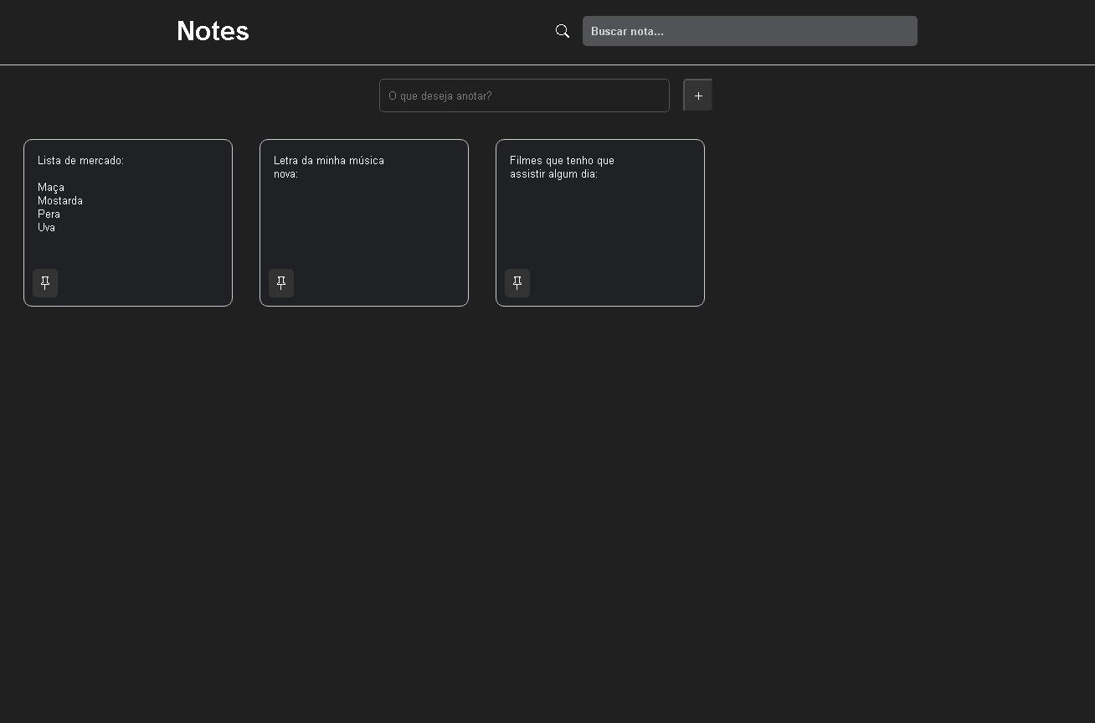The image size is (1095, 723).
Task: Click the 'Letra da minha música' text line
Action: point(329,161)
